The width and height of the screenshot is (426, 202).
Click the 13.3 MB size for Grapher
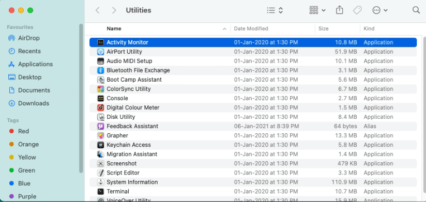pos(346,135)
